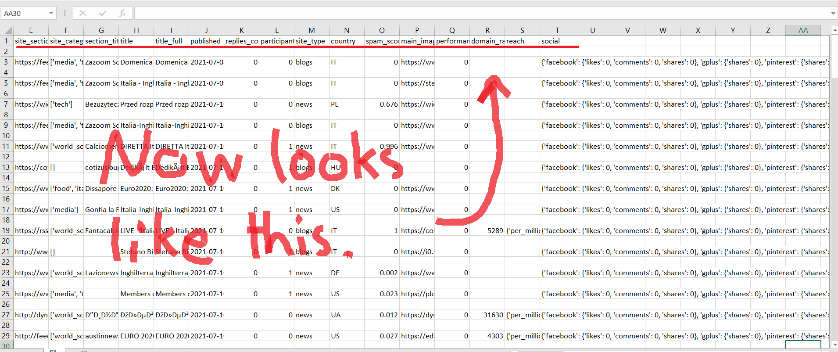Click vertical scrollbar down arrow
838x352 pixels.
click(834, 345)
